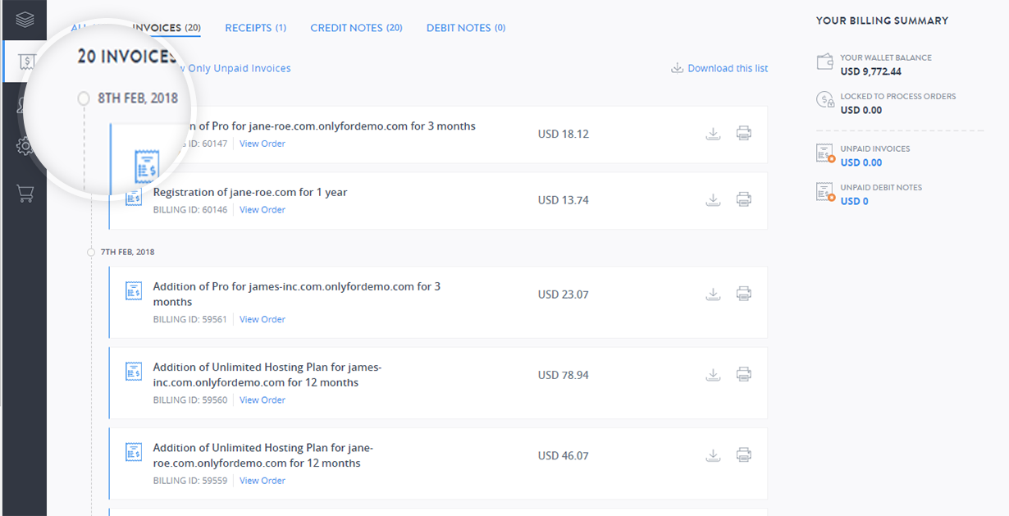
Task: Click Download this list link
Action: (x=728, y=68)
